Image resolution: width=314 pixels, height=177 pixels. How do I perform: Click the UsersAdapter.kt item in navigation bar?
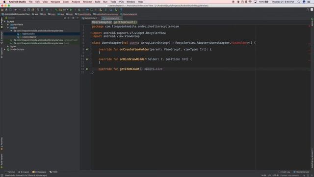pos(129,14)
